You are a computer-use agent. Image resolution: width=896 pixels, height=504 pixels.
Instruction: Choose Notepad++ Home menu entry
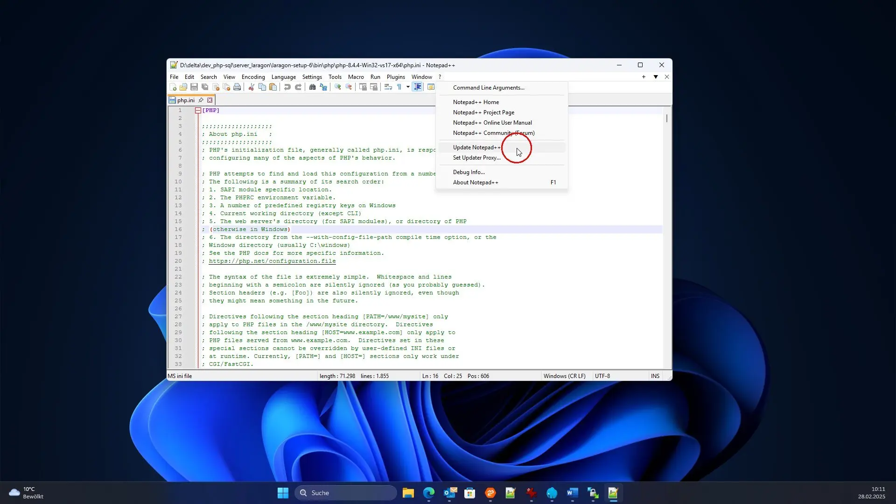[502, 102]
